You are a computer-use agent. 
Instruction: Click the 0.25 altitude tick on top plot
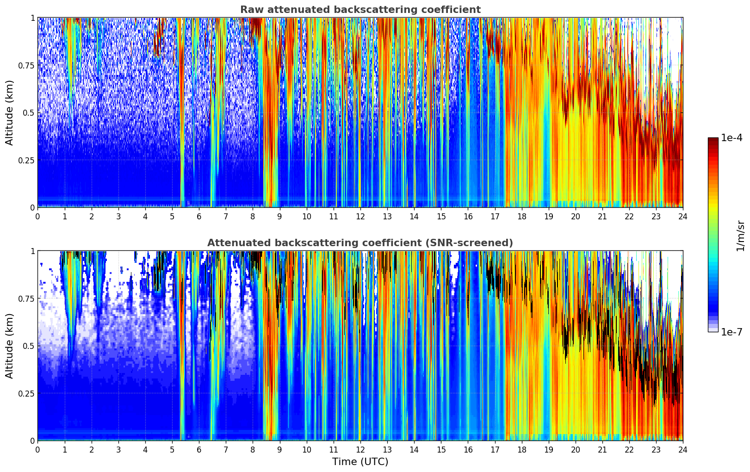26,160
